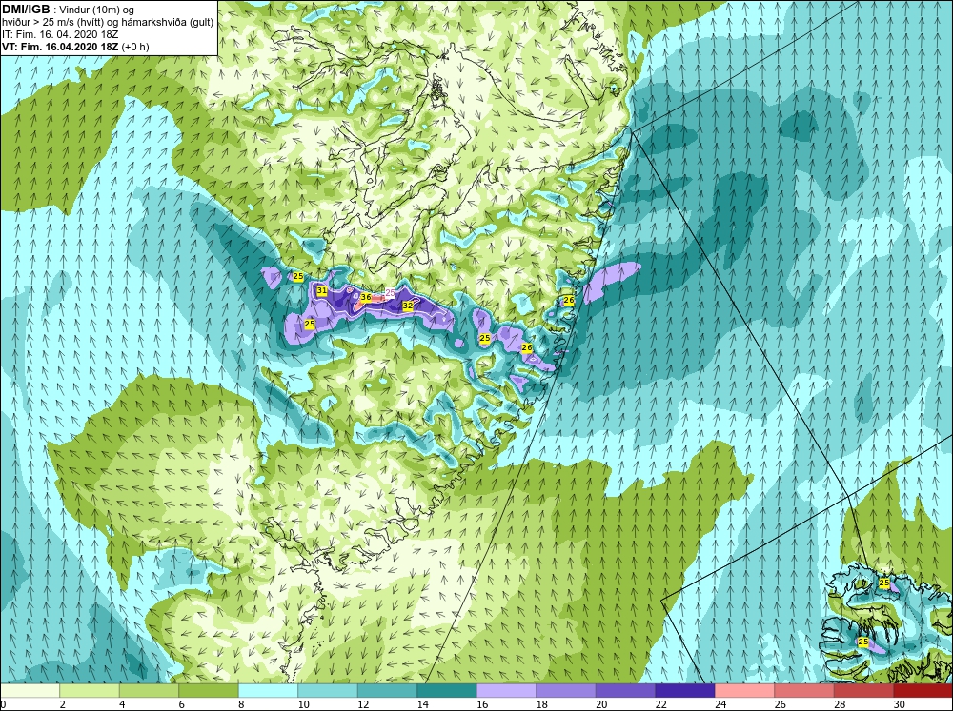Click the legend scale value 12
The image size is (953, 711).
click(363, 704)
